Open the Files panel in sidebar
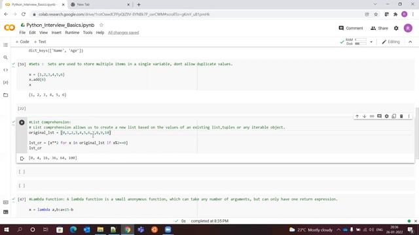419x235 pixels. 5,95
